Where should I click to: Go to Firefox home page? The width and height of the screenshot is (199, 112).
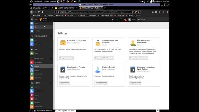(42, 12)
